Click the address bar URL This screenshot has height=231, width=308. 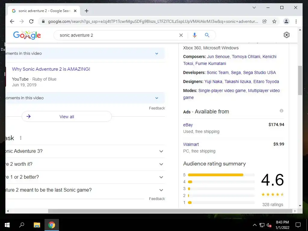[x=153, y=21]
